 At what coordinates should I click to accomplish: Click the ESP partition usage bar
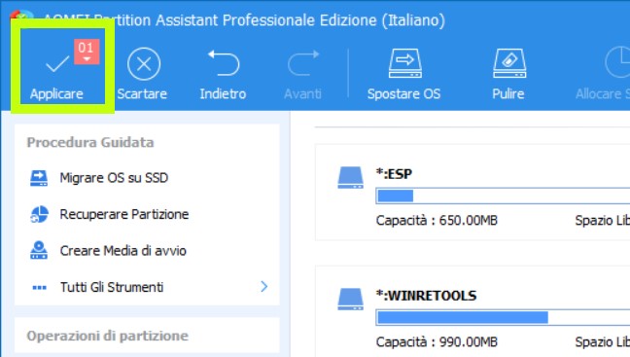point(503,196)
